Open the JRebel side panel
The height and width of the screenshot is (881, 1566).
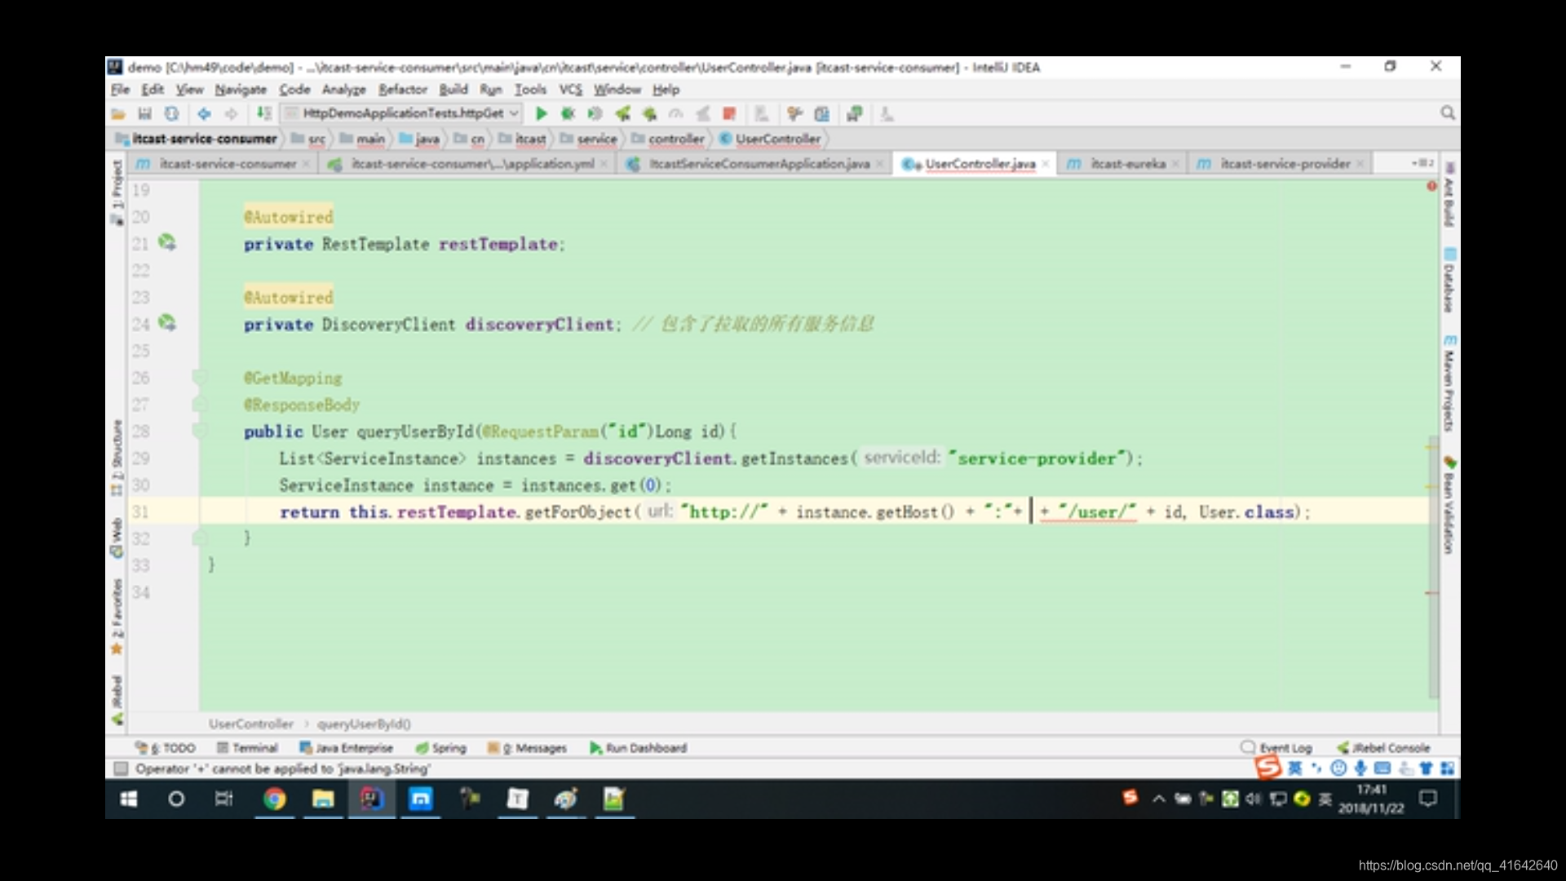[x=117, y=700]
